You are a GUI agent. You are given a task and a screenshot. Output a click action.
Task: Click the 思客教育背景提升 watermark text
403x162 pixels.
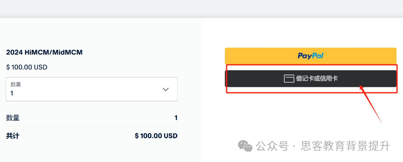point(345,146)
